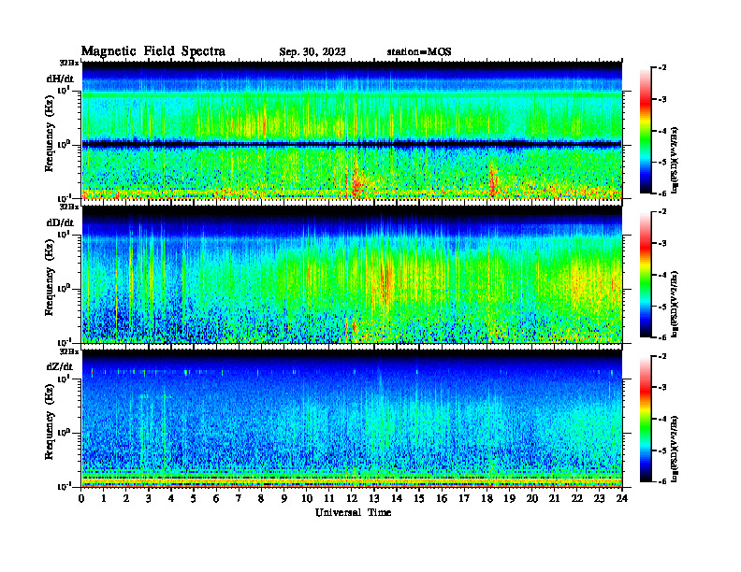Click the "32Hz" label above the dZ/dt panel
The image size is (741, 572).
(69, 351)
